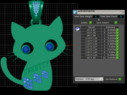Click the 0.26tw weight cell

[112, 47]
